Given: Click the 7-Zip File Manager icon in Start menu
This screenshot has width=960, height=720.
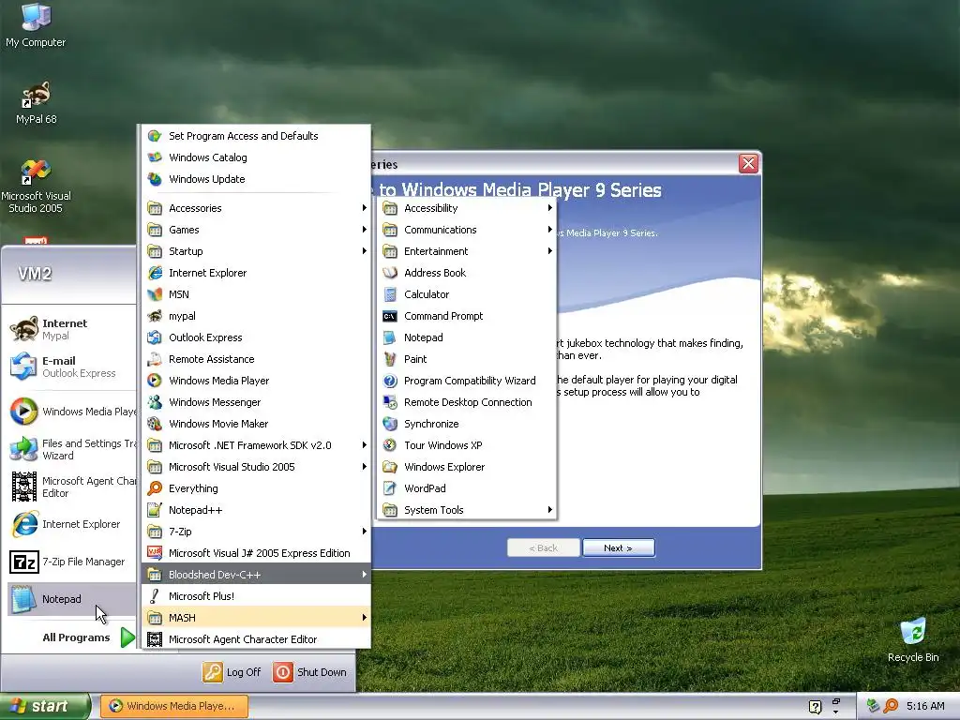Looking at the screenshot, I should coord(23,562).
